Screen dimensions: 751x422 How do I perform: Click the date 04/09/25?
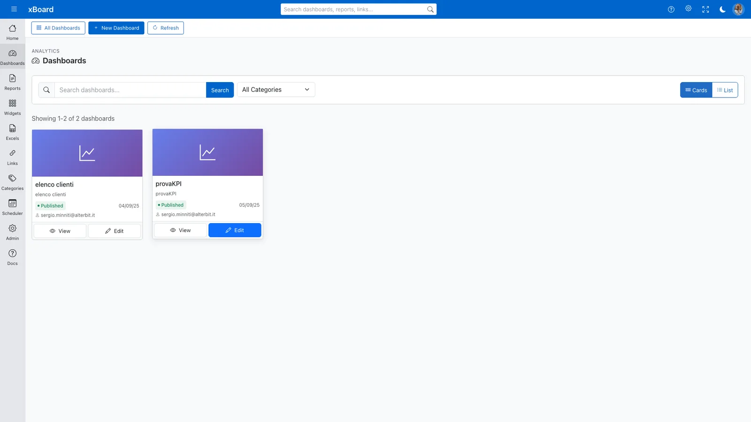(x=129, y=206)
